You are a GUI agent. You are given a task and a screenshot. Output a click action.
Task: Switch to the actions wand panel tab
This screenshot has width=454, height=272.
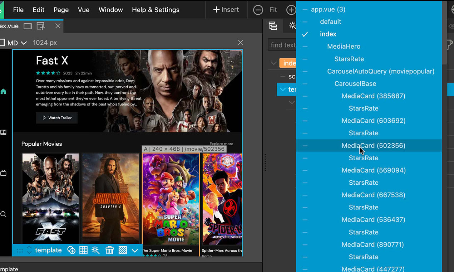coord(292,25)
